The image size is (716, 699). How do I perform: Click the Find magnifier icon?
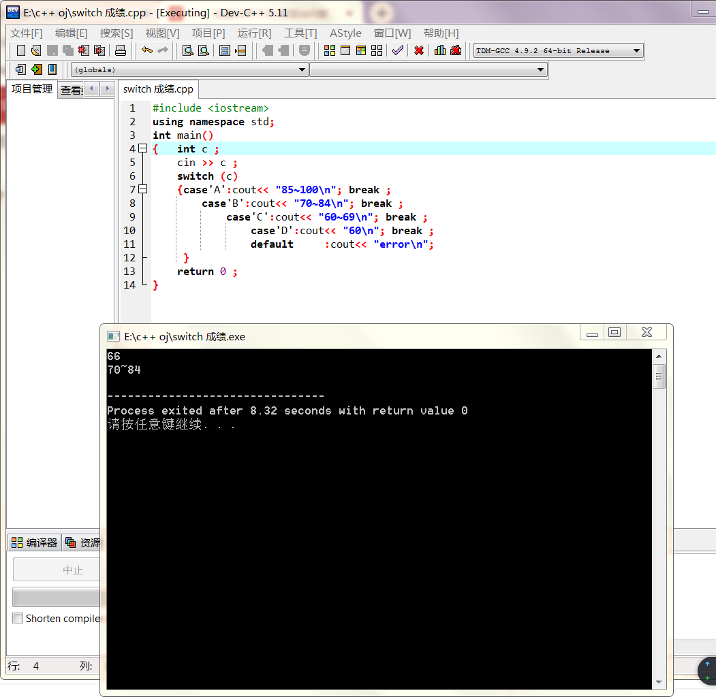(x=187, y=50)
